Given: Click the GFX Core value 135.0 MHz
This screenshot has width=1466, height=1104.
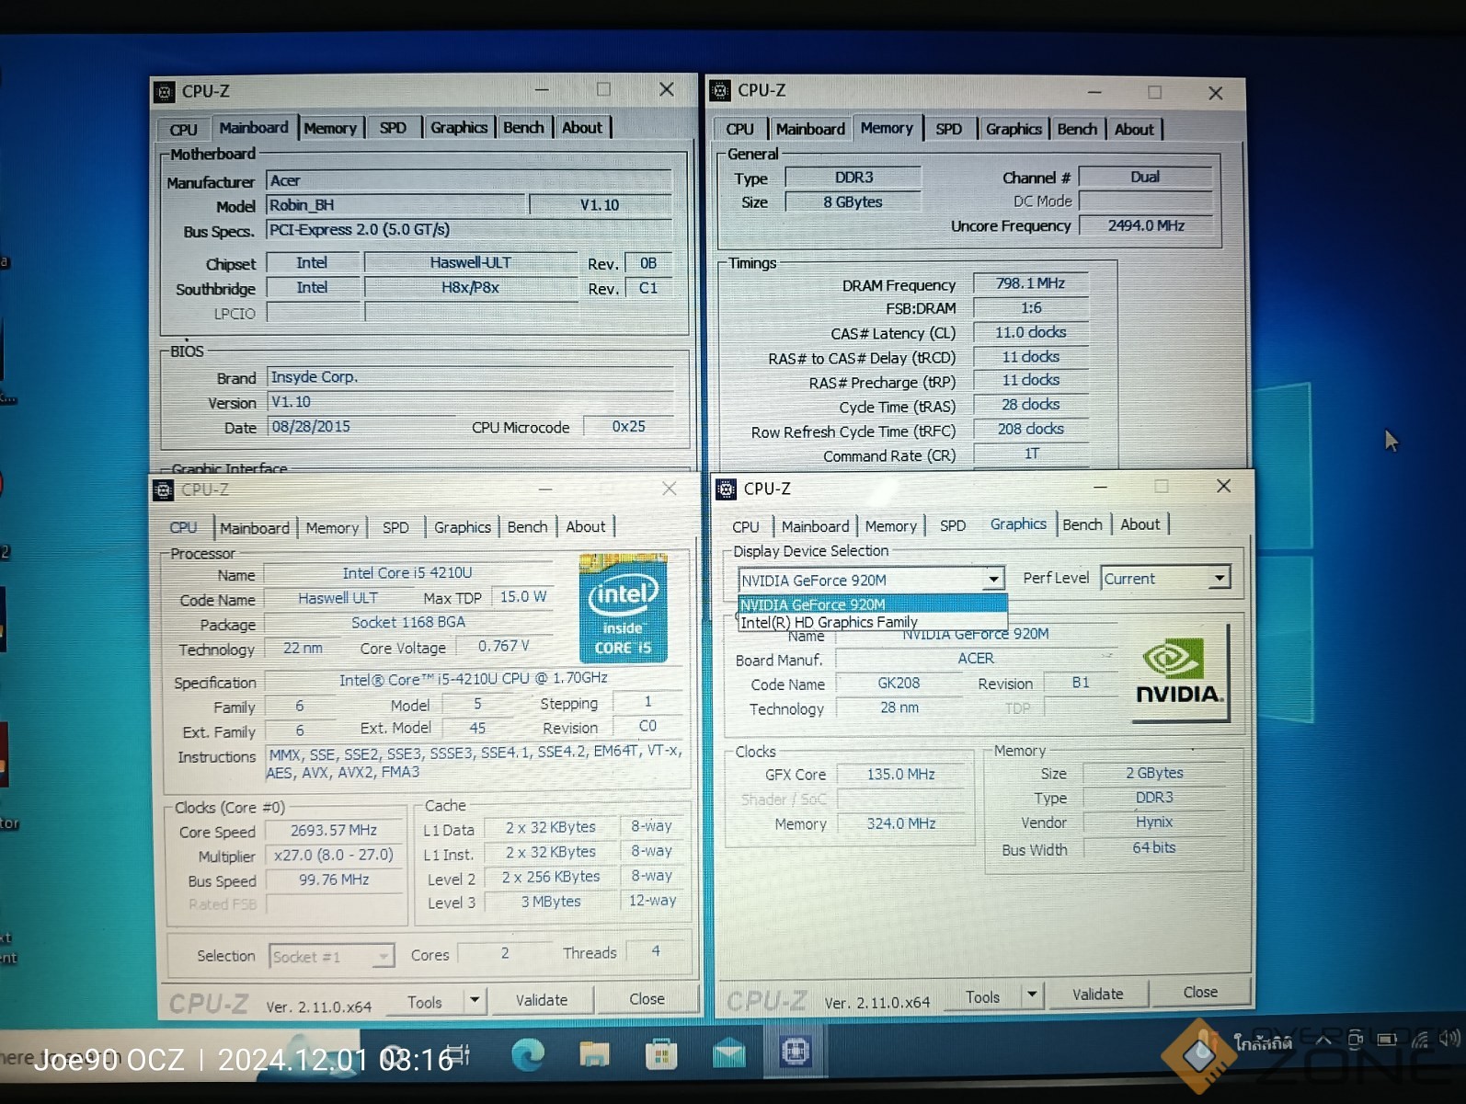Looking at the screenshot, I should pos(901,775).
